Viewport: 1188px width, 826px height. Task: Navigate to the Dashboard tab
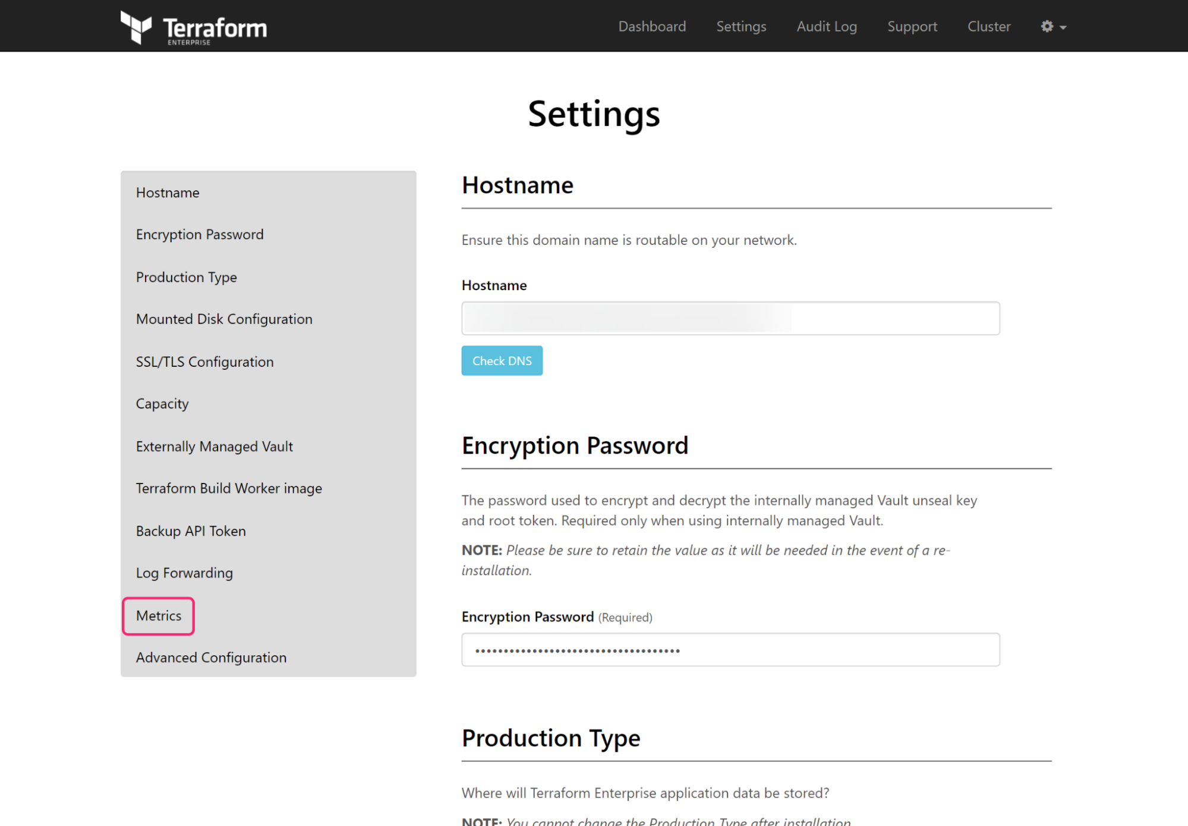pyautogui.click(x=651, y=26)
